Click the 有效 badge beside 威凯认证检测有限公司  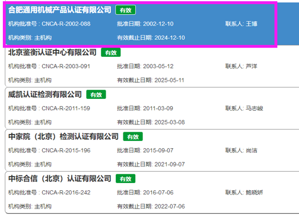[96, 95]
